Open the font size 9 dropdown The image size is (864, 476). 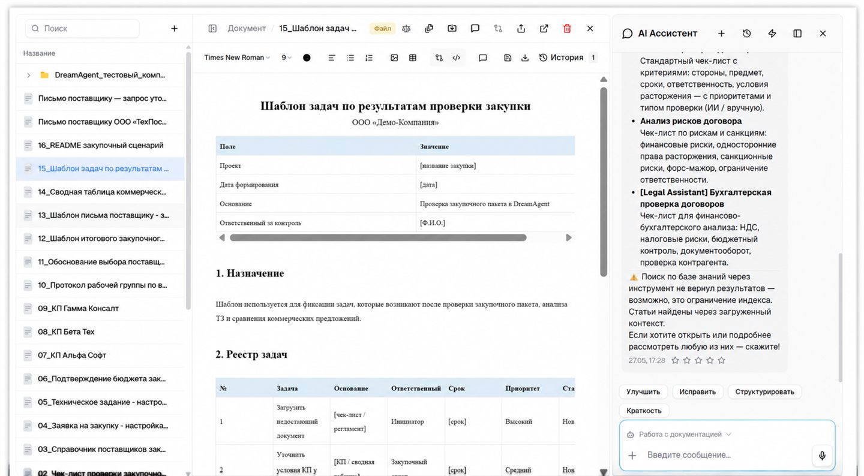[x=286, y=58]
